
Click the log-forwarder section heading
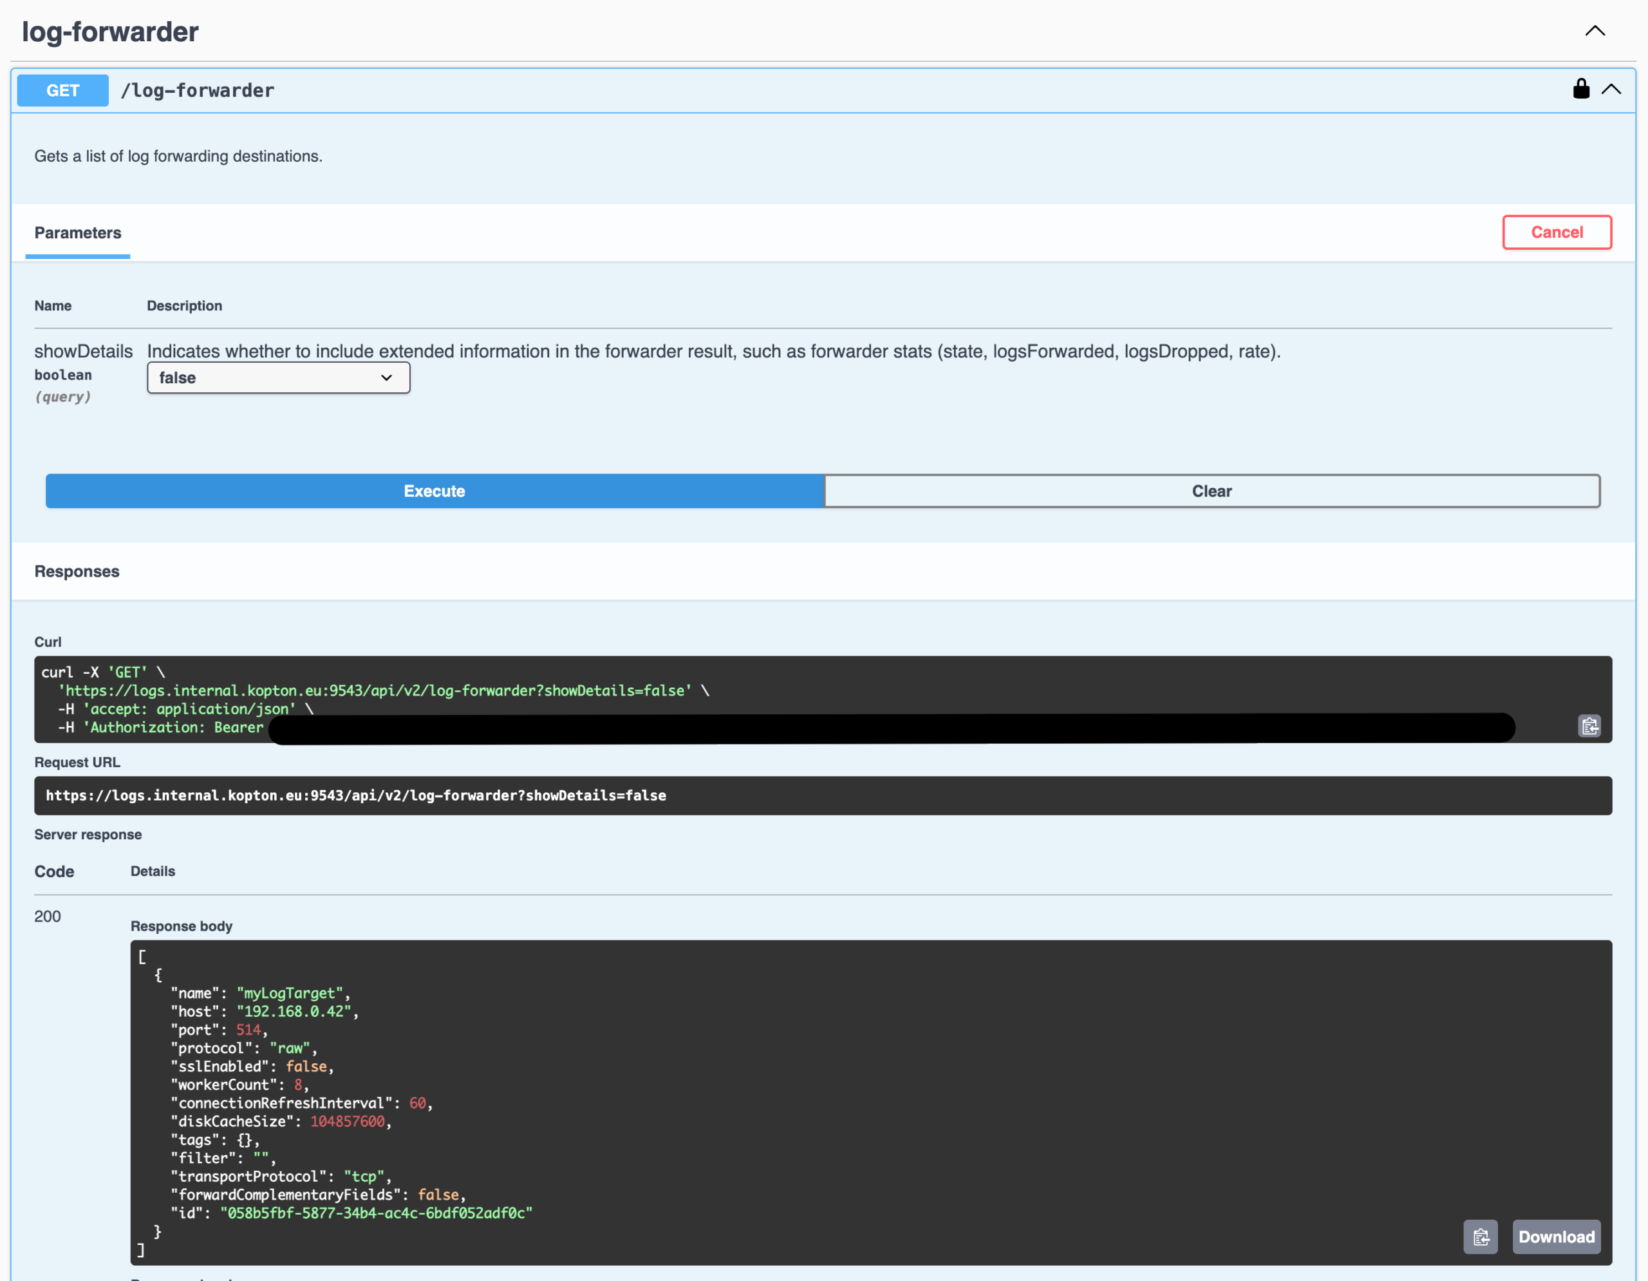tap(110, 32)
